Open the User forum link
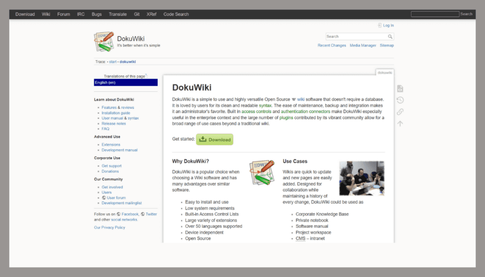Viewport: 485px width, 277px height. [117, 198]
